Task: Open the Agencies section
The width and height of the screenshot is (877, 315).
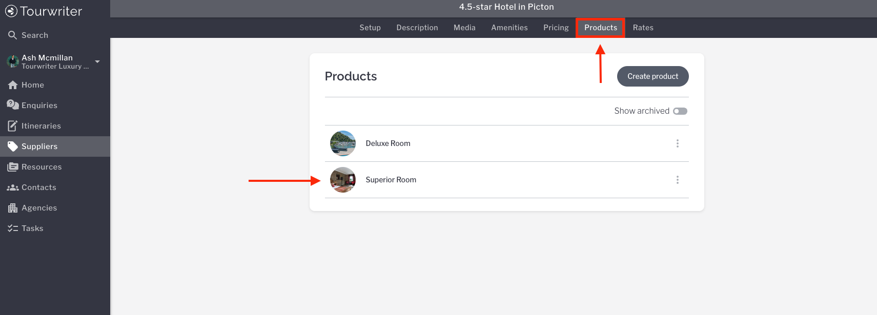Action: tap(39, 208)
